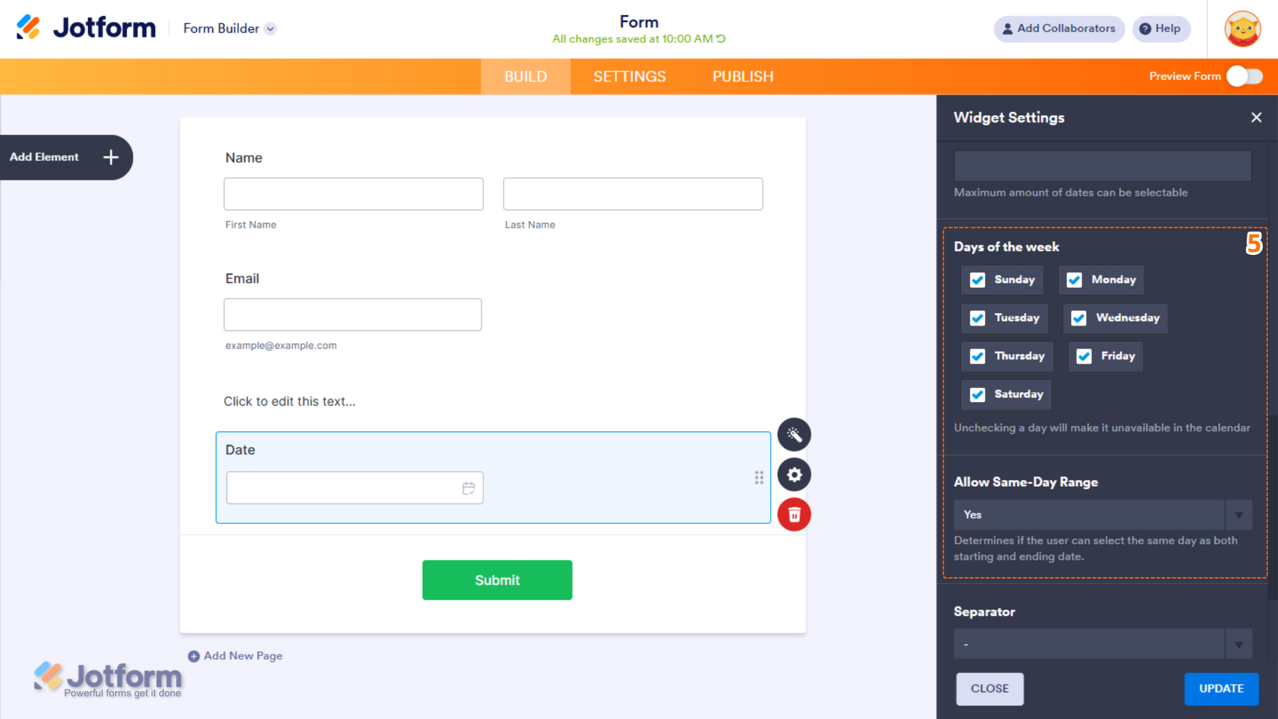Uncheck the Thursday checkbox
The height and width of the screenshot is (719, 1278).
point(977,356)
